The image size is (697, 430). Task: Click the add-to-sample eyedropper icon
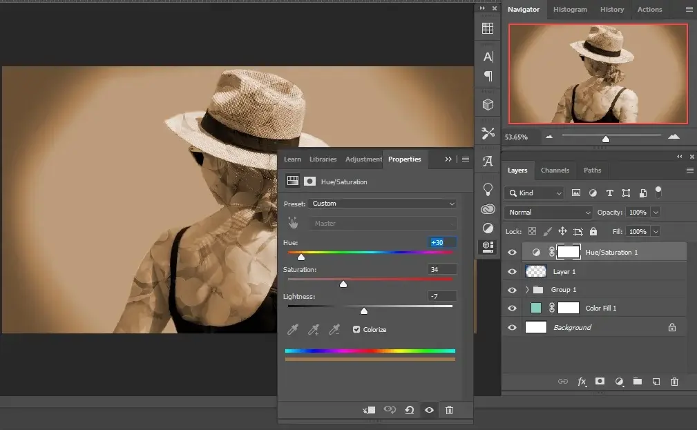(313, 329)
